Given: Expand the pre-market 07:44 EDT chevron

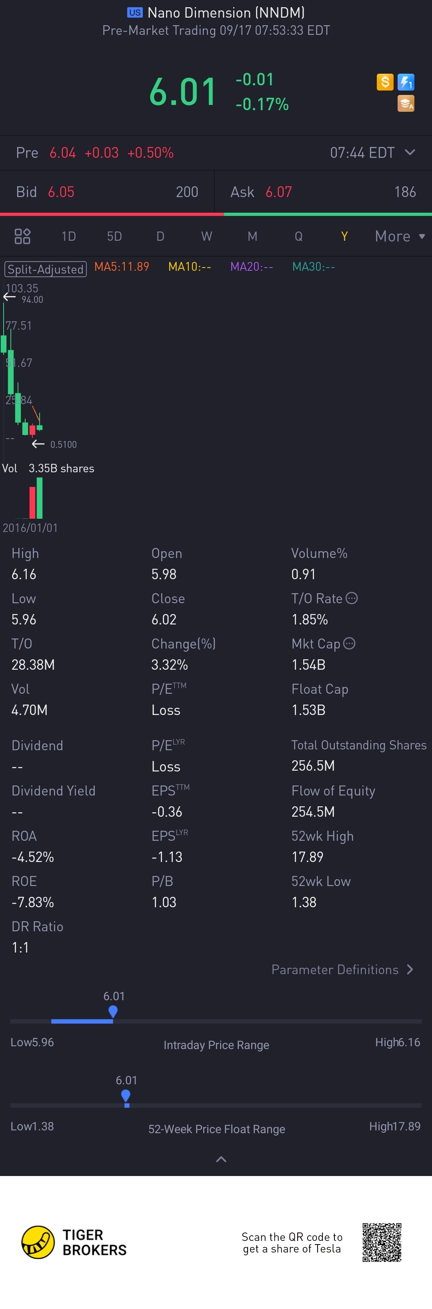Looking at the screenshot, I should click(x=410, y=153).
